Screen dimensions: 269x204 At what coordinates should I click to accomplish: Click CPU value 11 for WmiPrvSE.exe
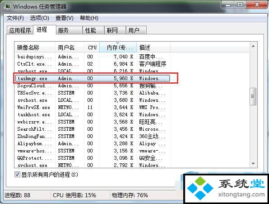tap(90, 107)
